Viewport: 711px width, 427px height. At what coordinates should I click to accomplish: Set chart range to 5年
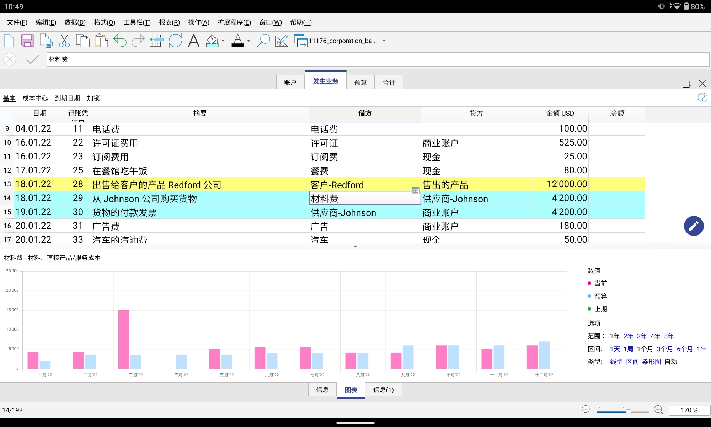click(669, 336)
